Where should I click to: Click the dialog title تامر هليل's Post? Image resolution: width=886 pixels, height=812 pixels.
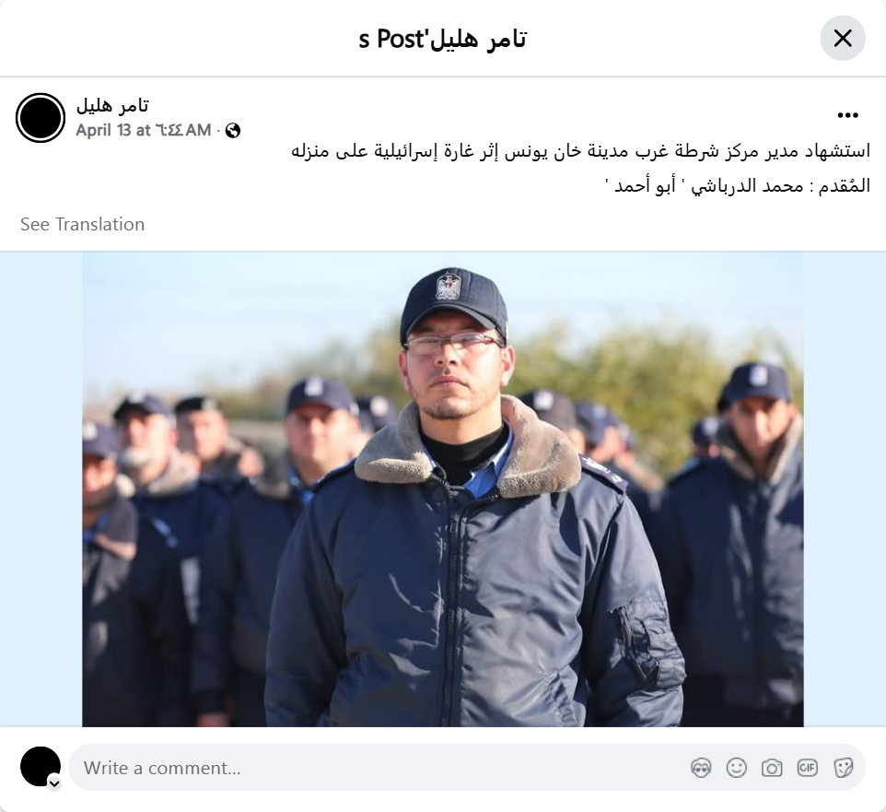[443, 39]
